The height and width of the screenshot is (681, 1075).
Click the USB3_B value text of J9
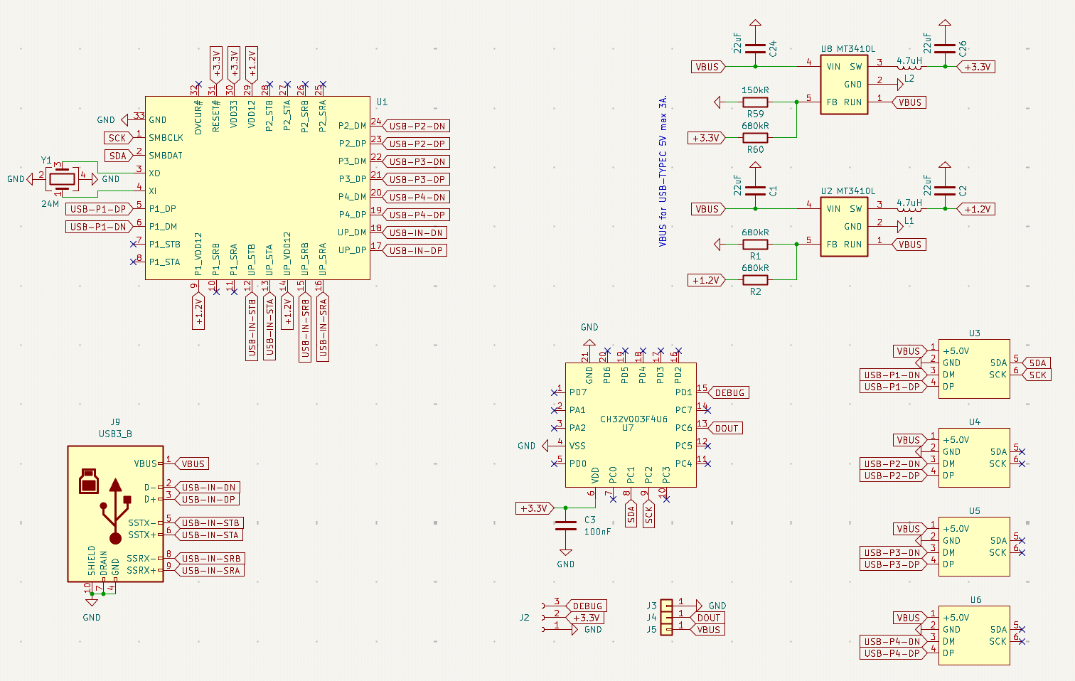tap(115, 434)
